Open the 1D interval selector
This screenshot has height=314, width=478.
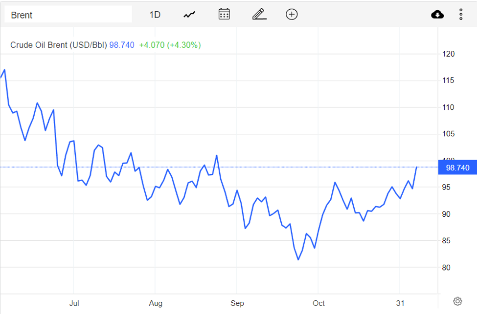[155, 15]
